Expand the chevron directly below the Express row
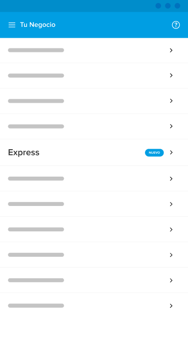The height and width of the screenshot is (340, 188). point(171,179)
